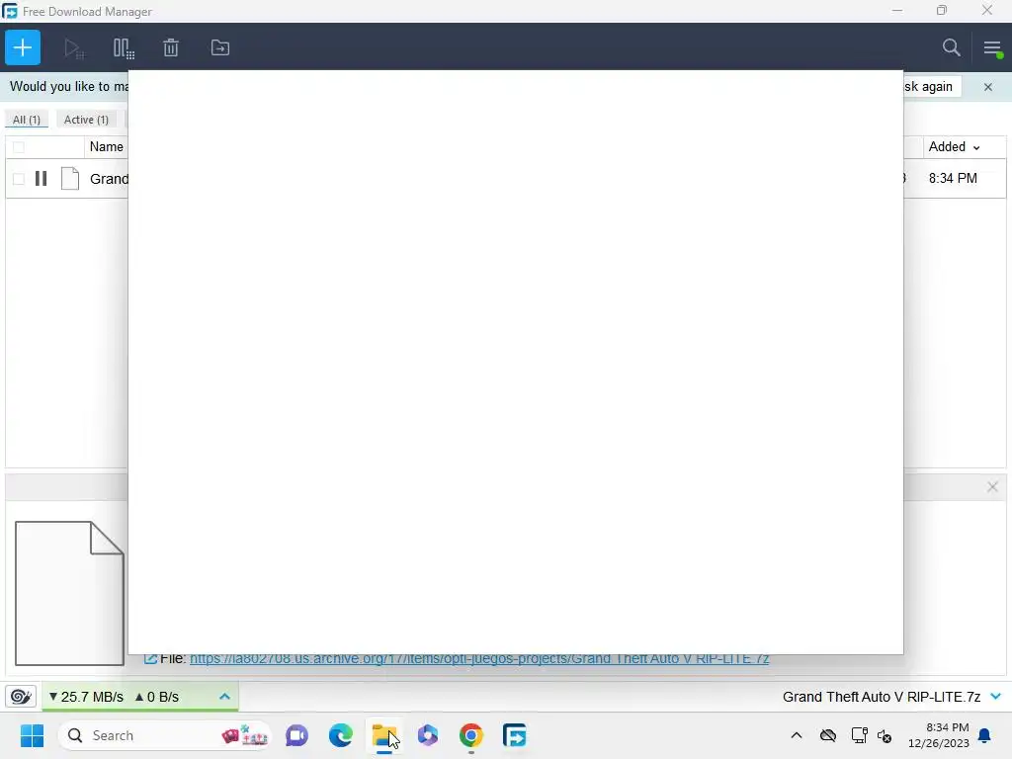Expand the speed panel up chevron
1012x759 pixels.
[x=224, y=697]
